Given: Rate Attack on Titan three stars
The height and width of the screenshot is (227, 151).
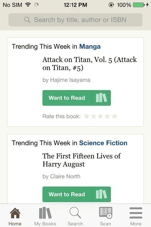Looking at the screenshot, I should coord(101,116).
